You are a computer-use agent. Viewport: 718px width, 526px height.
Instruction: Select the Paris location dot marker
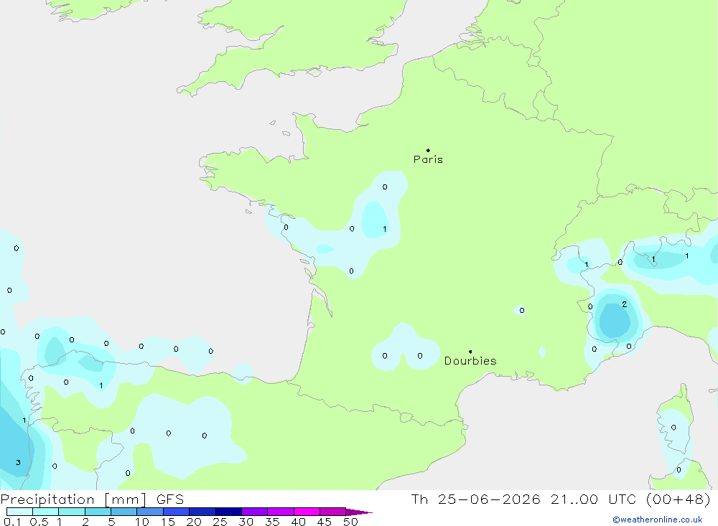pos(428,150)
